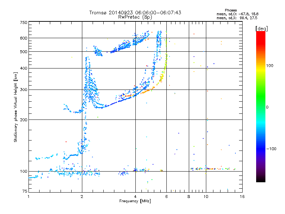
Task: Click the 'Stationary phase Virtual Height [km]' label
Action: (16, 107)
